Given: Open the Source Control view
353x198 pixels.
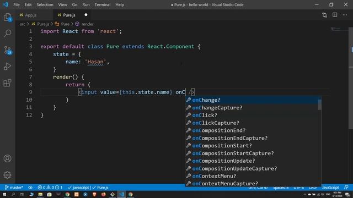Looking at the screenshot, I should 8,50.
